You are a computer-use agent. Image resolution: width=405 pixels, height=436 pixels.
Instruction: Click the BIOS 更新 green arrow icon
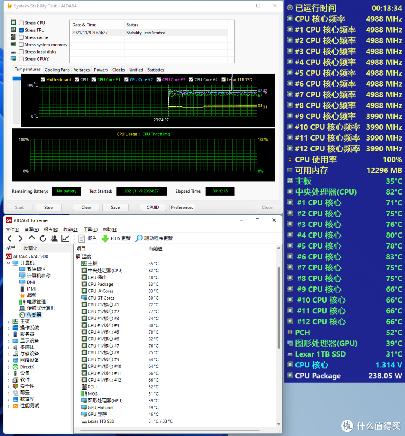[105, 238]
